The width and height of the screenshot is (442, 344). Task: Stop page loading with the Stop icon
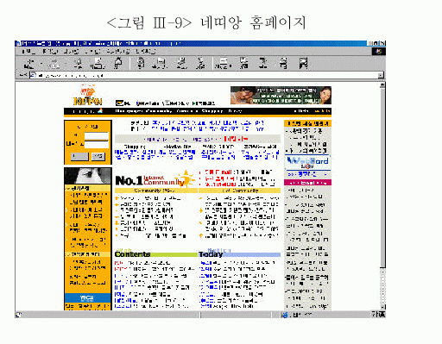pyautogui.click(x=77, y=64)
